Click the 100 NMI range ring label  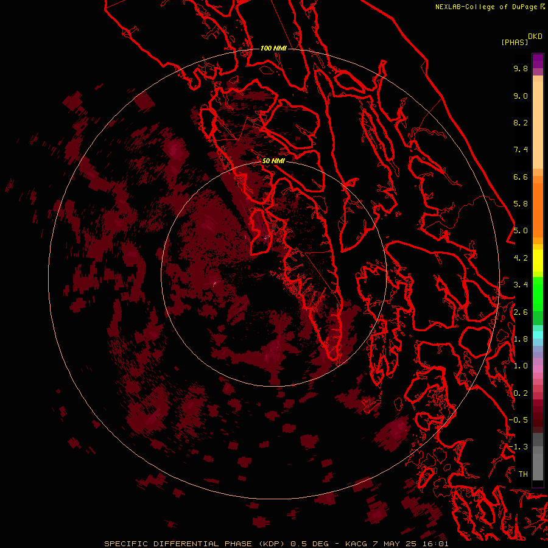pos(273,48)
